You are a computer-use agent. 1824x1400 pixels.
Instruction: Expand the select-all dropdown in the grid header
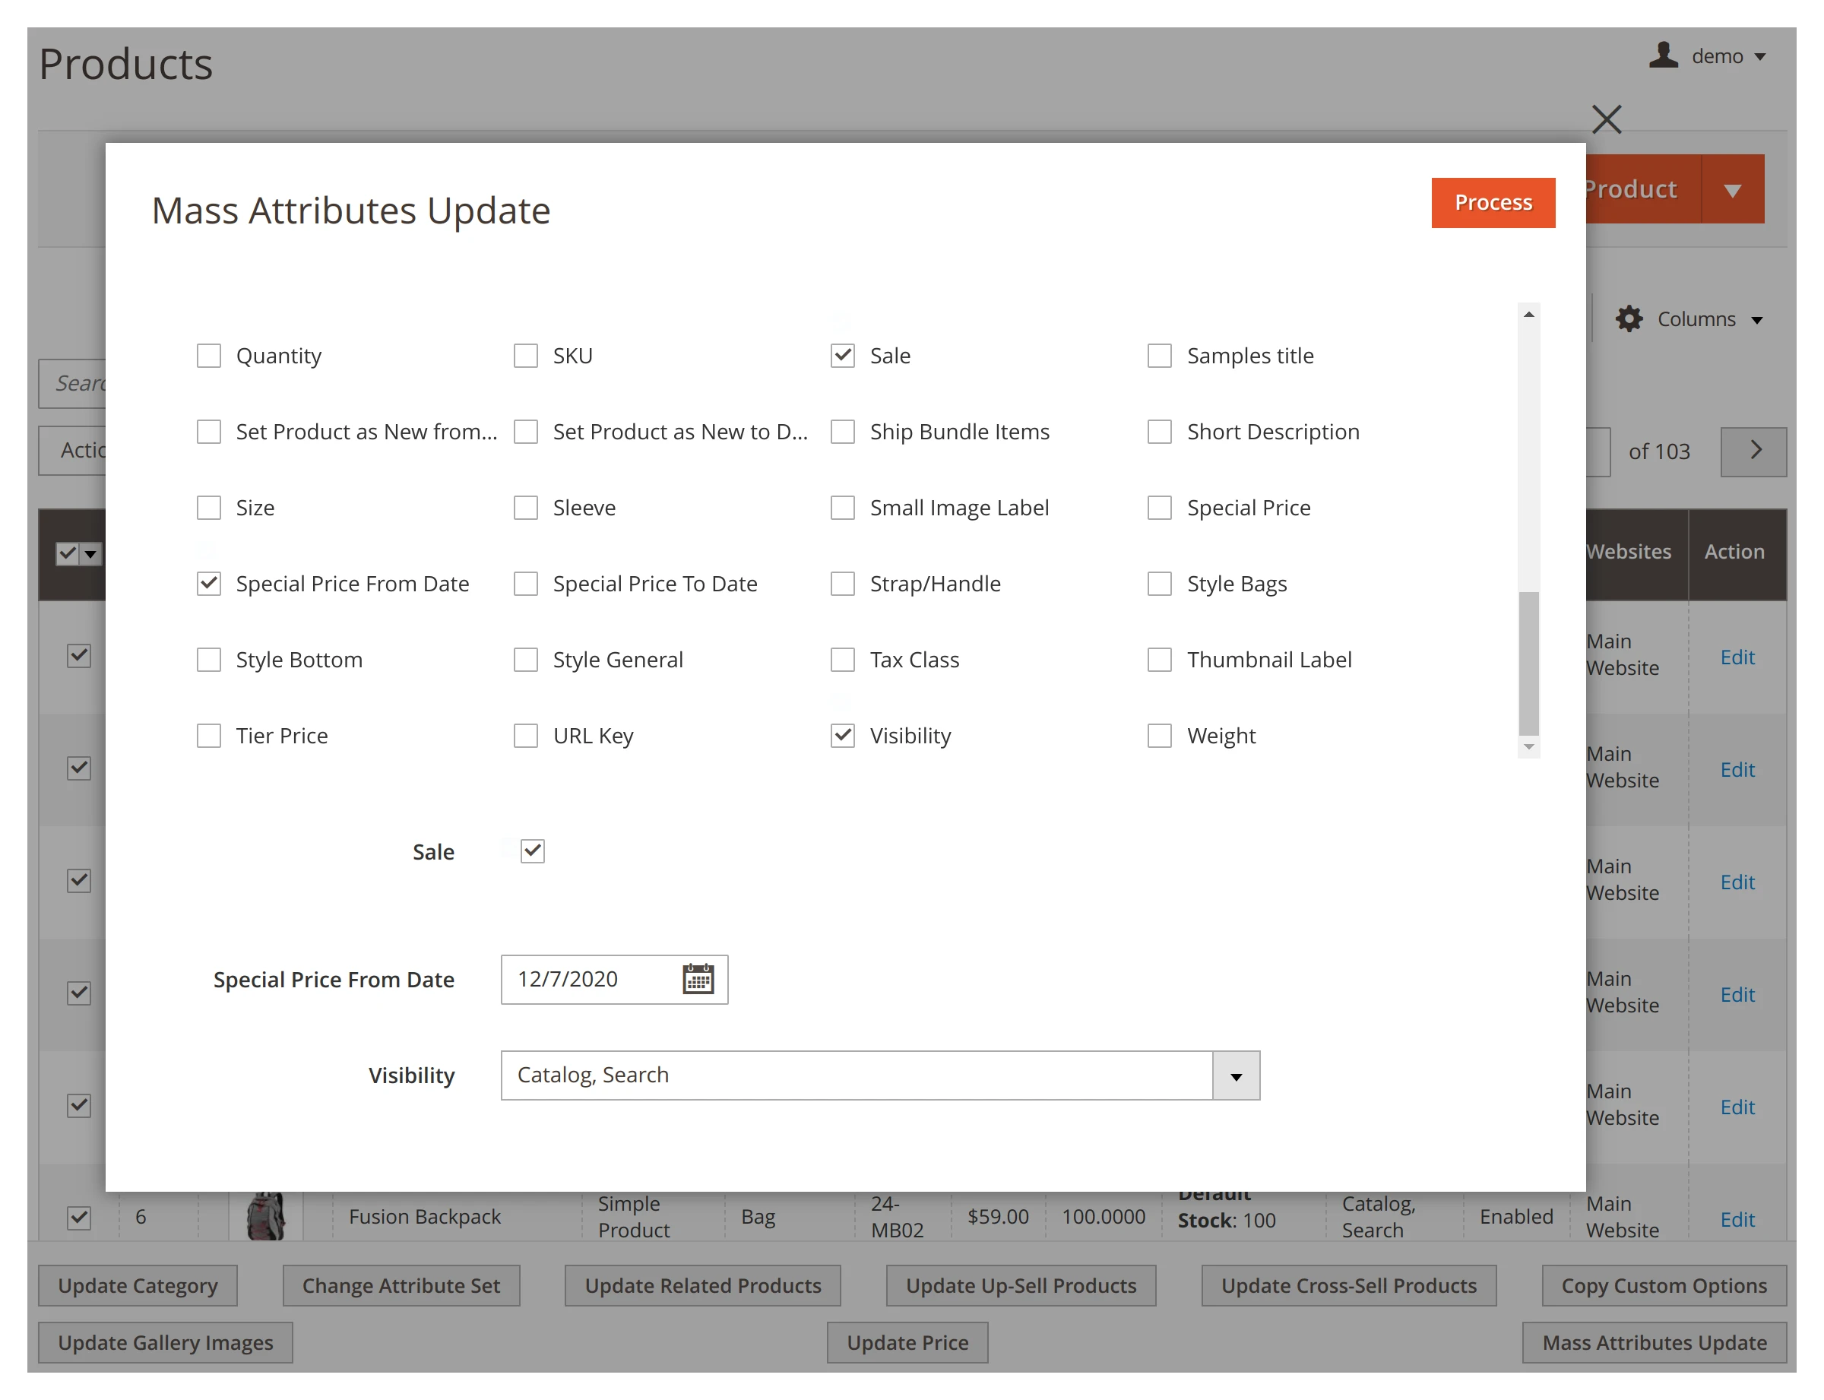pyautogui.click(x=90, y=553)
